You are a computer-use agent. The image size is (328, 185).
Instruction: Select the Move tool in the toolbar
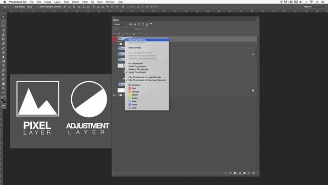pos(3,17)
